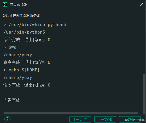Click the 内省完成 status message
Viewport: 146px width, 123px height.
[12, 100]
